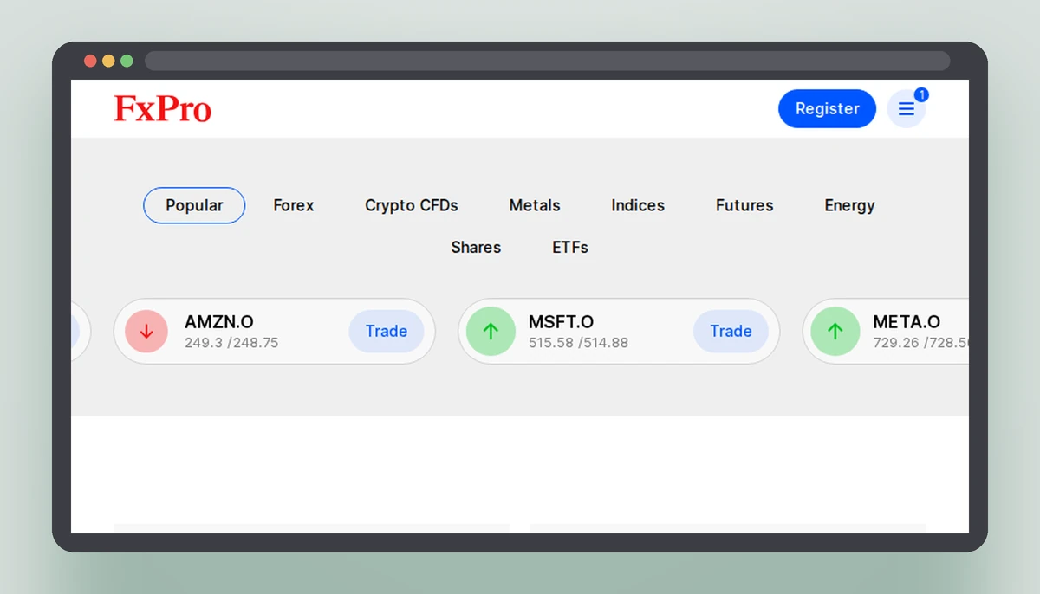1040x594 pixels.
Task: Click the browser address bar
Action: click(x=547, y=61)
